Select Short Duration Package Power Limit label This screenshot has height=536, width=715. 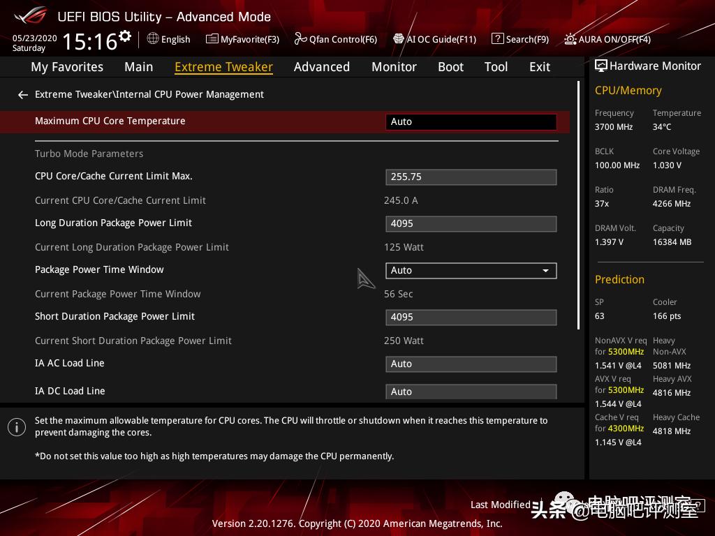click(x=115, y=316)
